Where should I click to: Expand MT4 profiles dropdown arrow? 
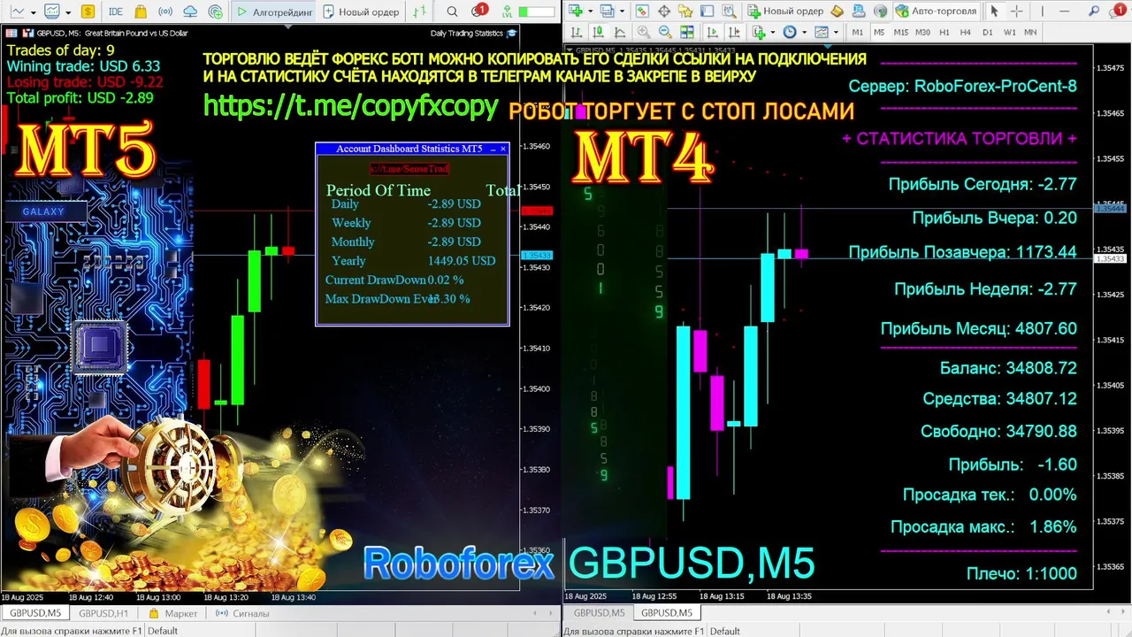[x=622, y=11]
